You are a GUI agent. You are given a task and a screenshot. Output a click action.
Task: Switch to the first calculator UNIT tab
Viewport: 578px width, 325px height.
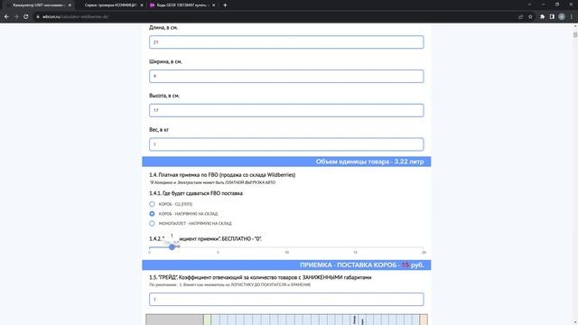pyautogui.click(x=37, y=5)
